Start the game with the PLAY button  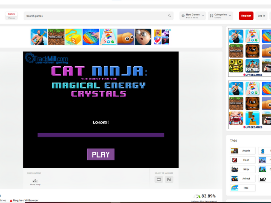(x=101, y=154)
